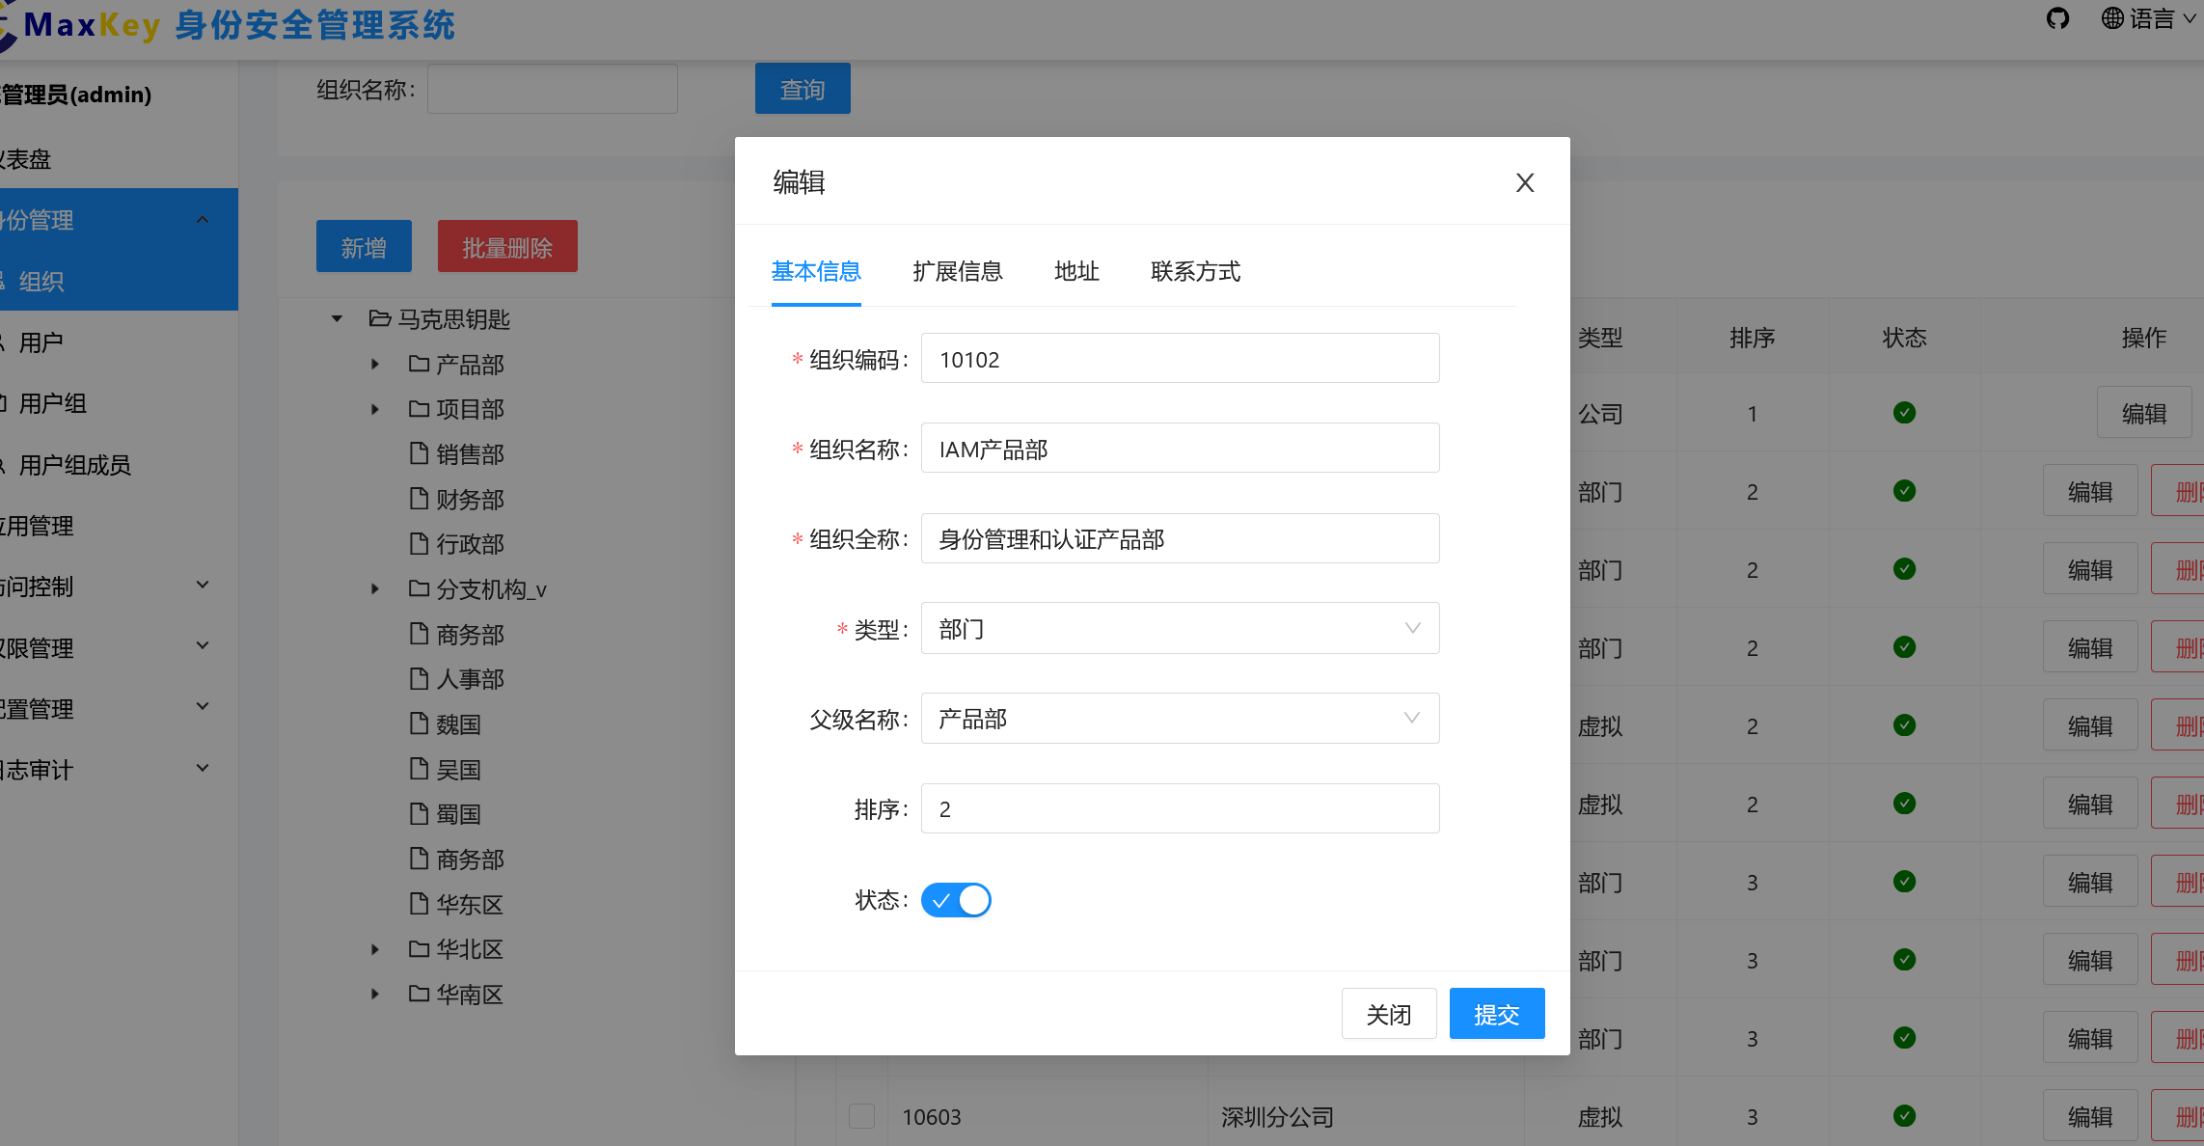
Task: Check the checkbox for row 10603
Action: [861, 1116]
